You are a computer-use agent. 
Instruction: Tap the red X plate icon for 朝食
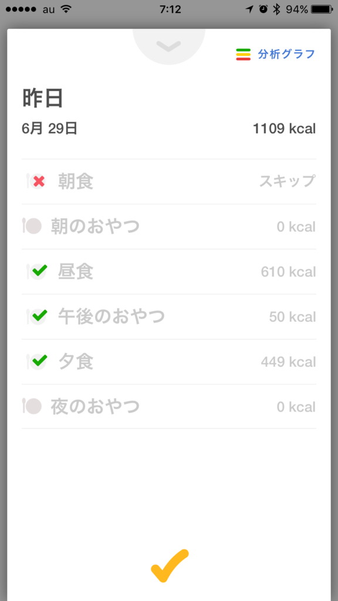[36, 181]
